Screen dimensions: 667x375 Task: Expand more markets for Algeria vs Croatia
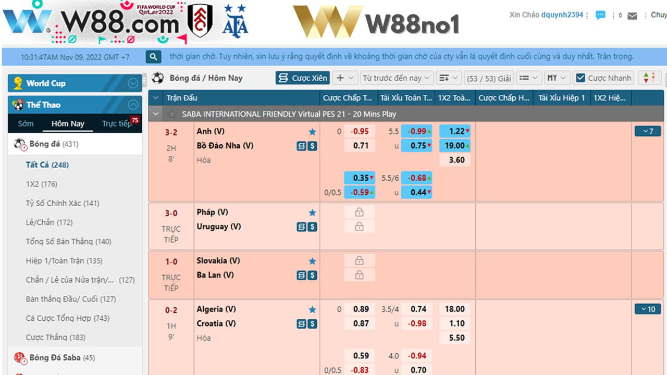(x=647, y=309)
